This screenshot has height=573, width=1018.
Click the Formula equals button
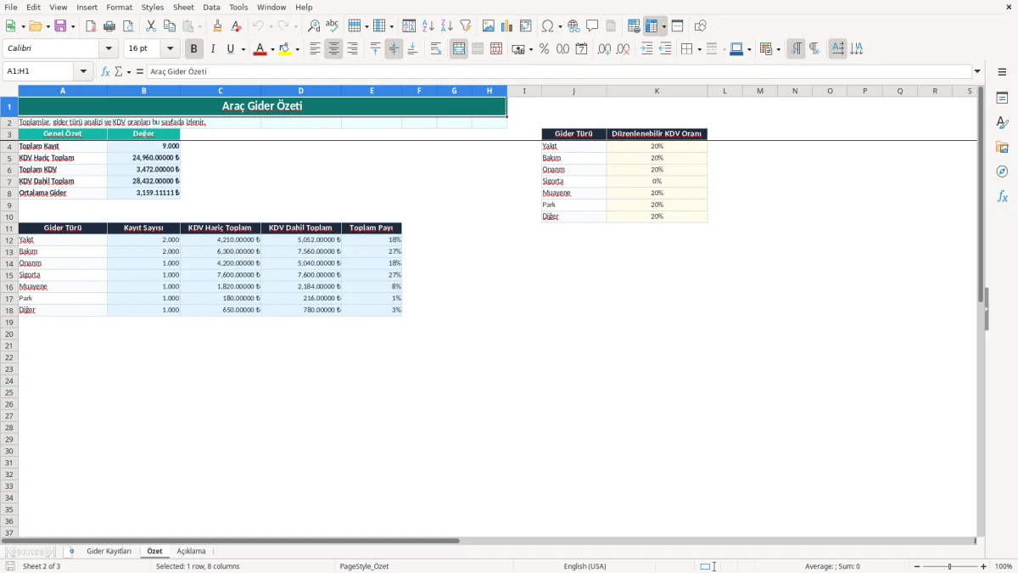140,72
